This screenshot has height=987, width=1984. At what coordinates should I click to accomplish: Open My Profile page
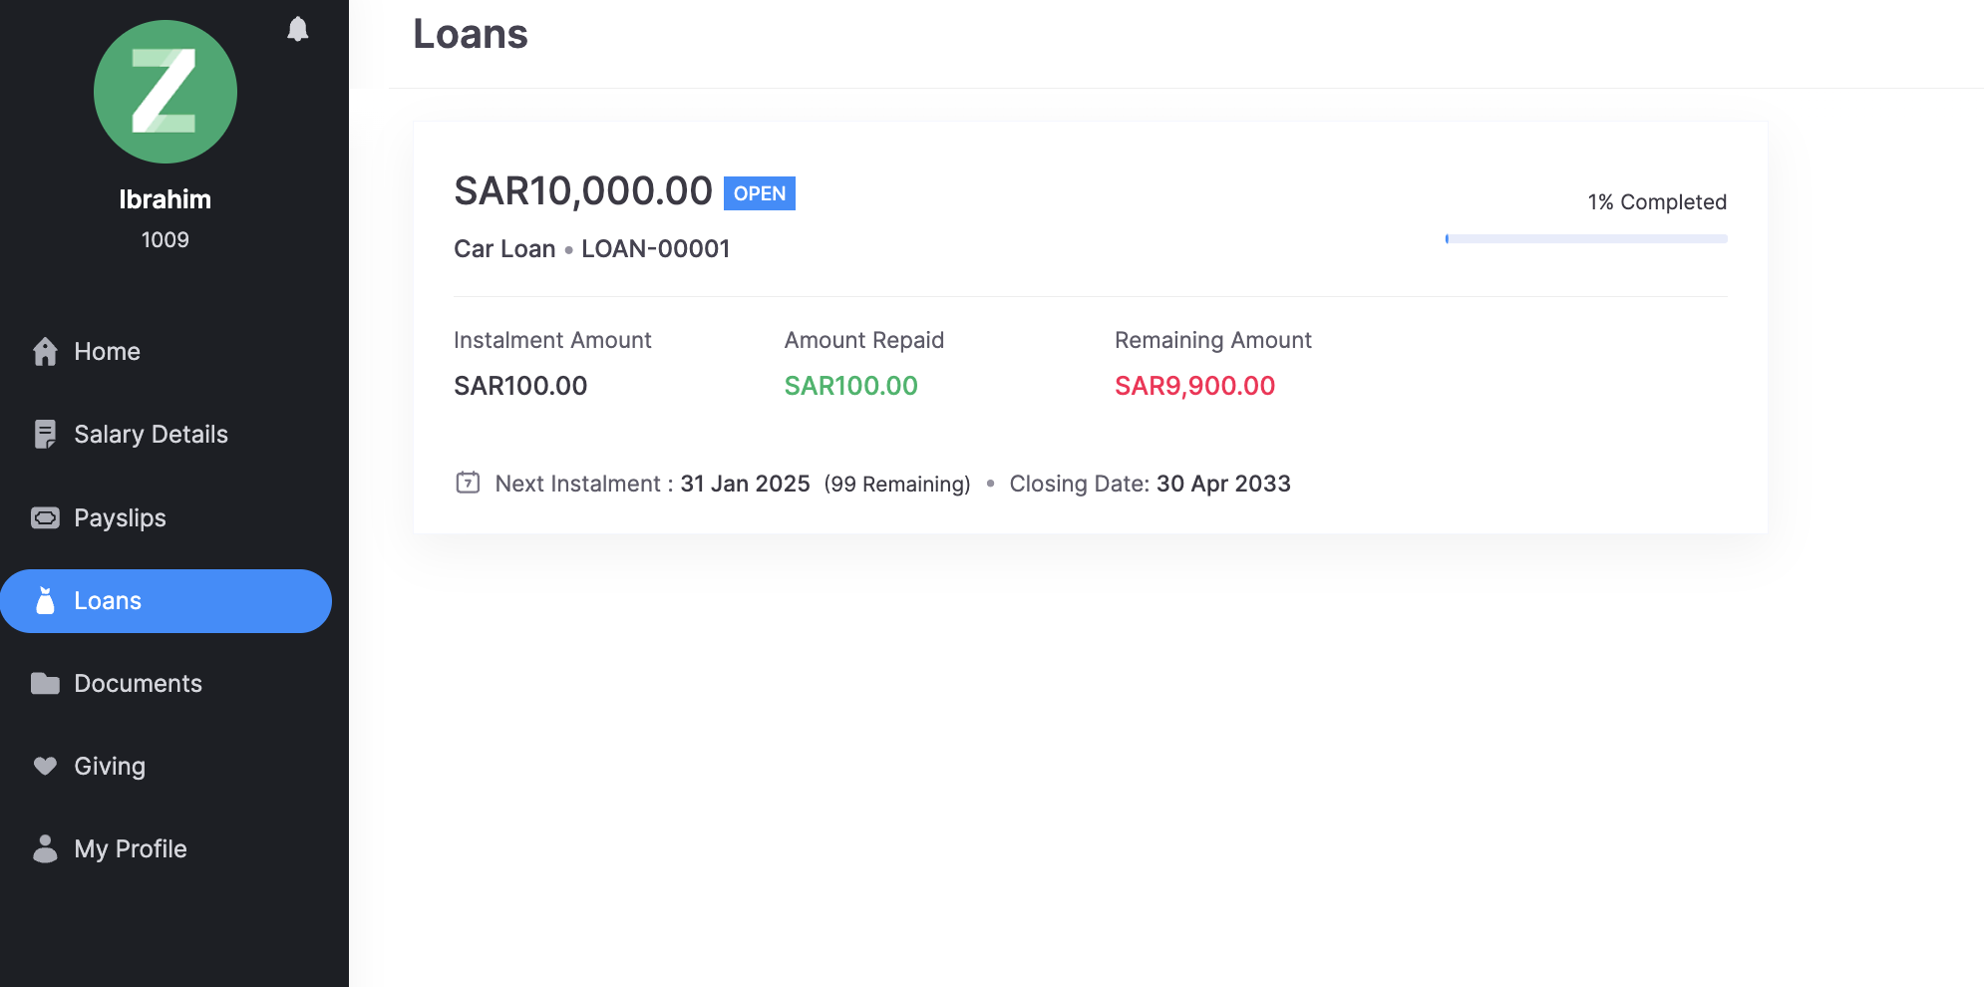point(131,849)
